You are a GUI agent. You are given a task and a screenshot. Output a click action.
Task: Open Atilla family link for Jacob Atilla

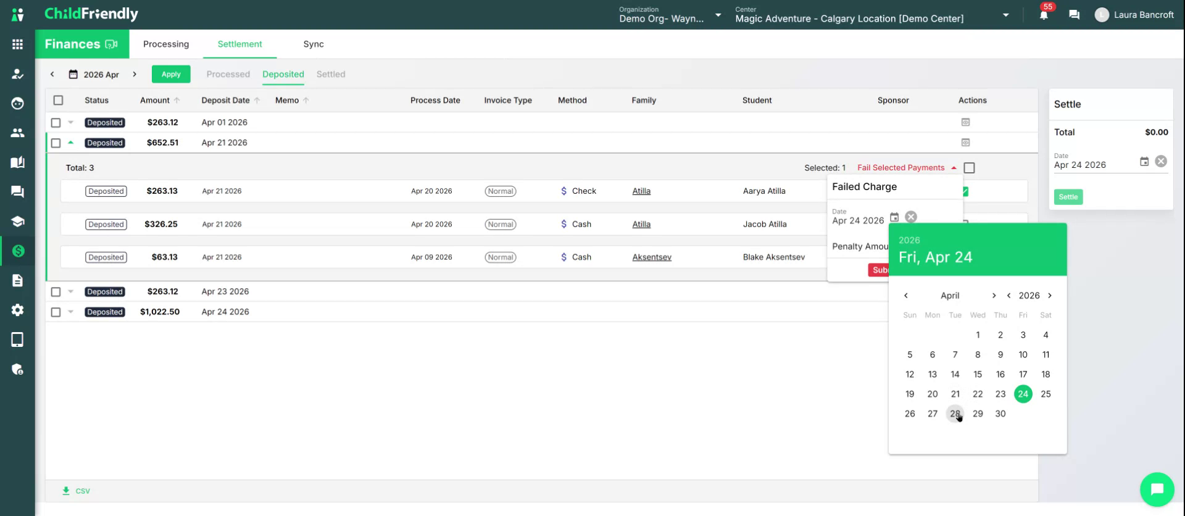tap(641, 225)
